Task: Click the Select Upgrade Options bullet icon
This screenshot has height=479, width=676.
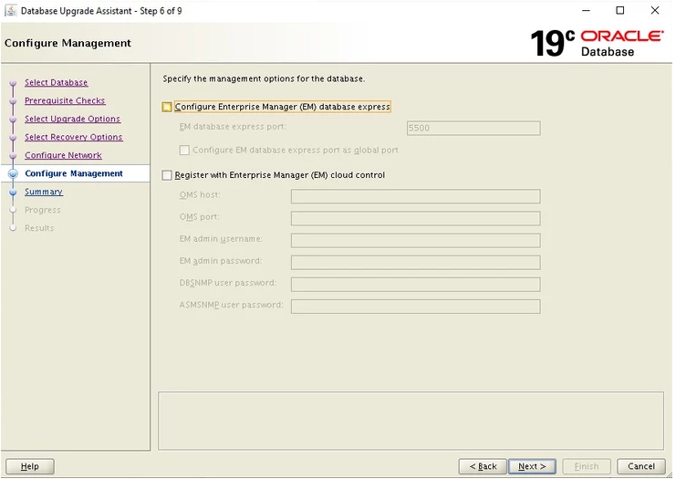Action: click(13, 119)
